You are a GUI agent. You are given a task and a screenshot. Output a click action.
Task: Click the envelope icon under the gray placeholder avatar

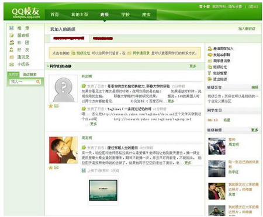(x=56, y=106)
